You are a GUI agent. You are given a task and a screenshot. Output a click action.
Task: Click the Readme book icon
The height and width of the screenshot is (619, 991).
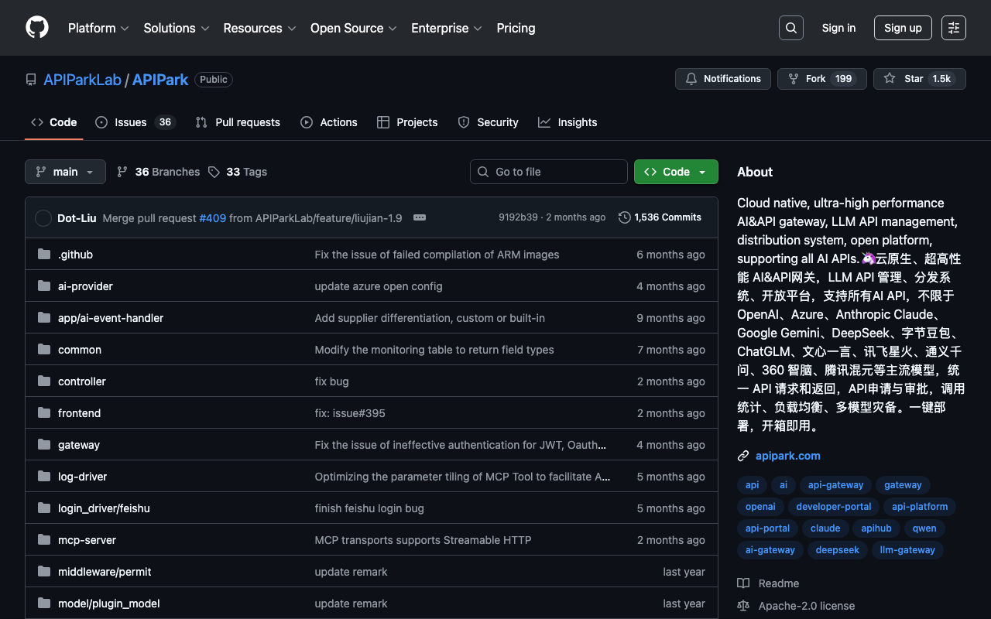tap(743, 583)
